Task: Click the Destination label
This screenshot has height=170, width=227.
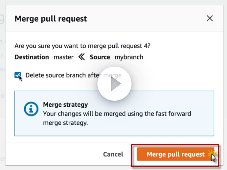Action: (x=32, y=57)
